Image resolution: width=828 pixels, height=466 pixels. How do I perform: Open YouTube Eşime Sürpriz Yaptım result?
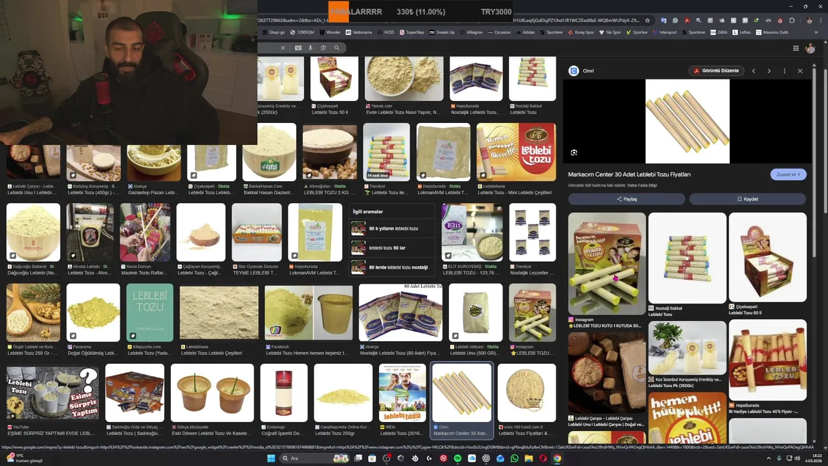[52, 393]
